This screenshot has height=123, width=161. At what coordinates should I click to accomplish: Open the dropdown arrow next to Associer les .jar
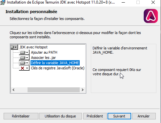pos(27,58)
